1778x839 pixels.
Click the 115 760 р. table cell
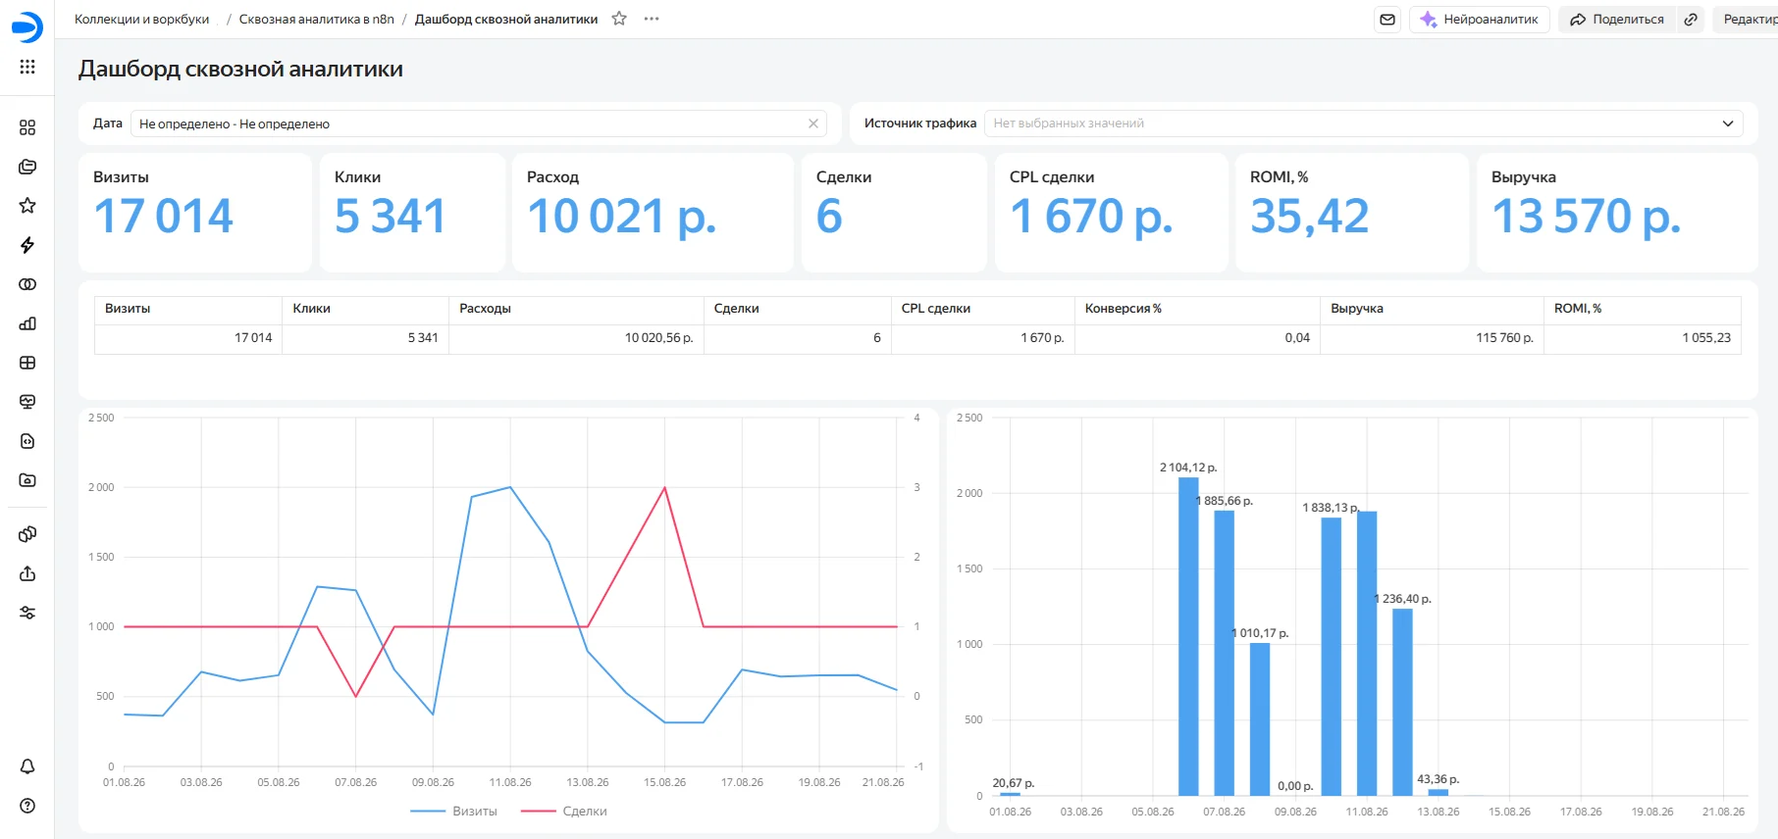[1432, 338]
